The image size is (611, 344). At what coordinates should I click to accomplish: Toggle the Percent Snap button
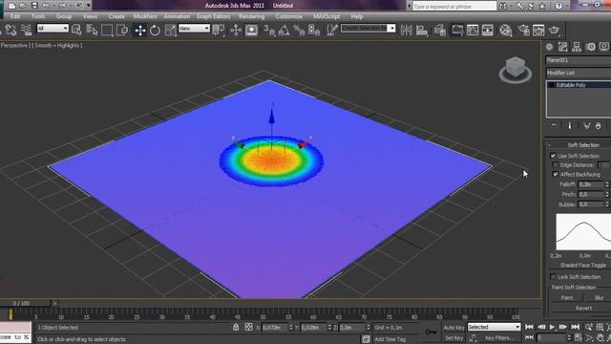click(x=299, y=30)
